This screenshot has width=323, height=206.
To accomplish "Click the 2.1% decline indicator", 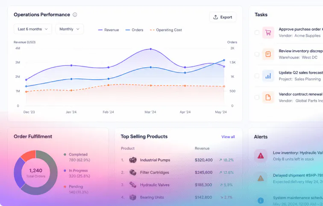I will click(226, 197).
